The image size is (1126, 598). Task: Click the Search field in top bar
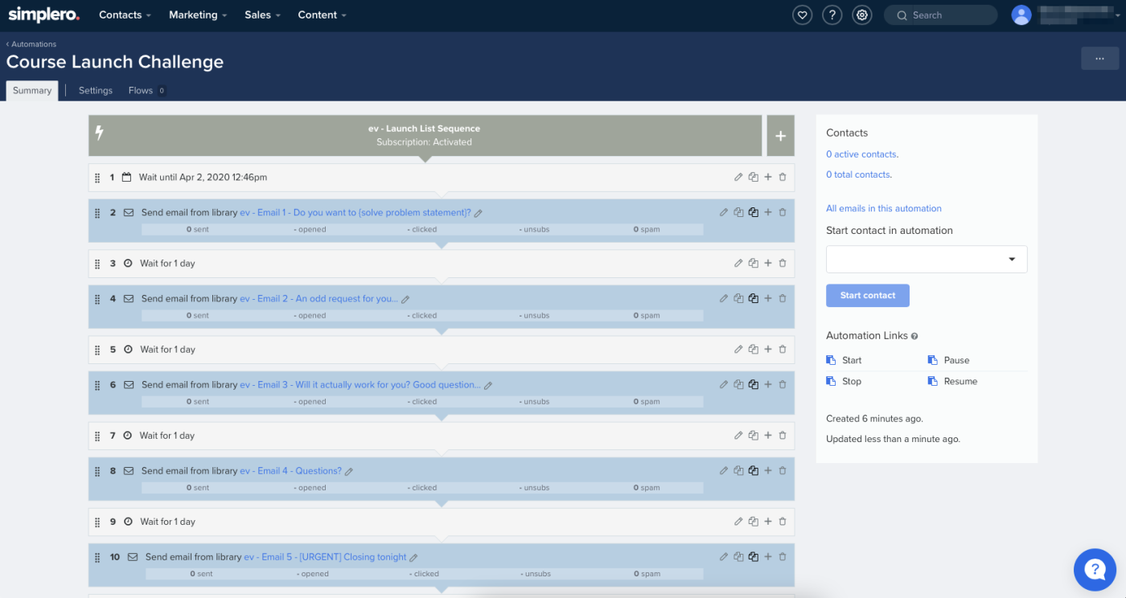940,15
